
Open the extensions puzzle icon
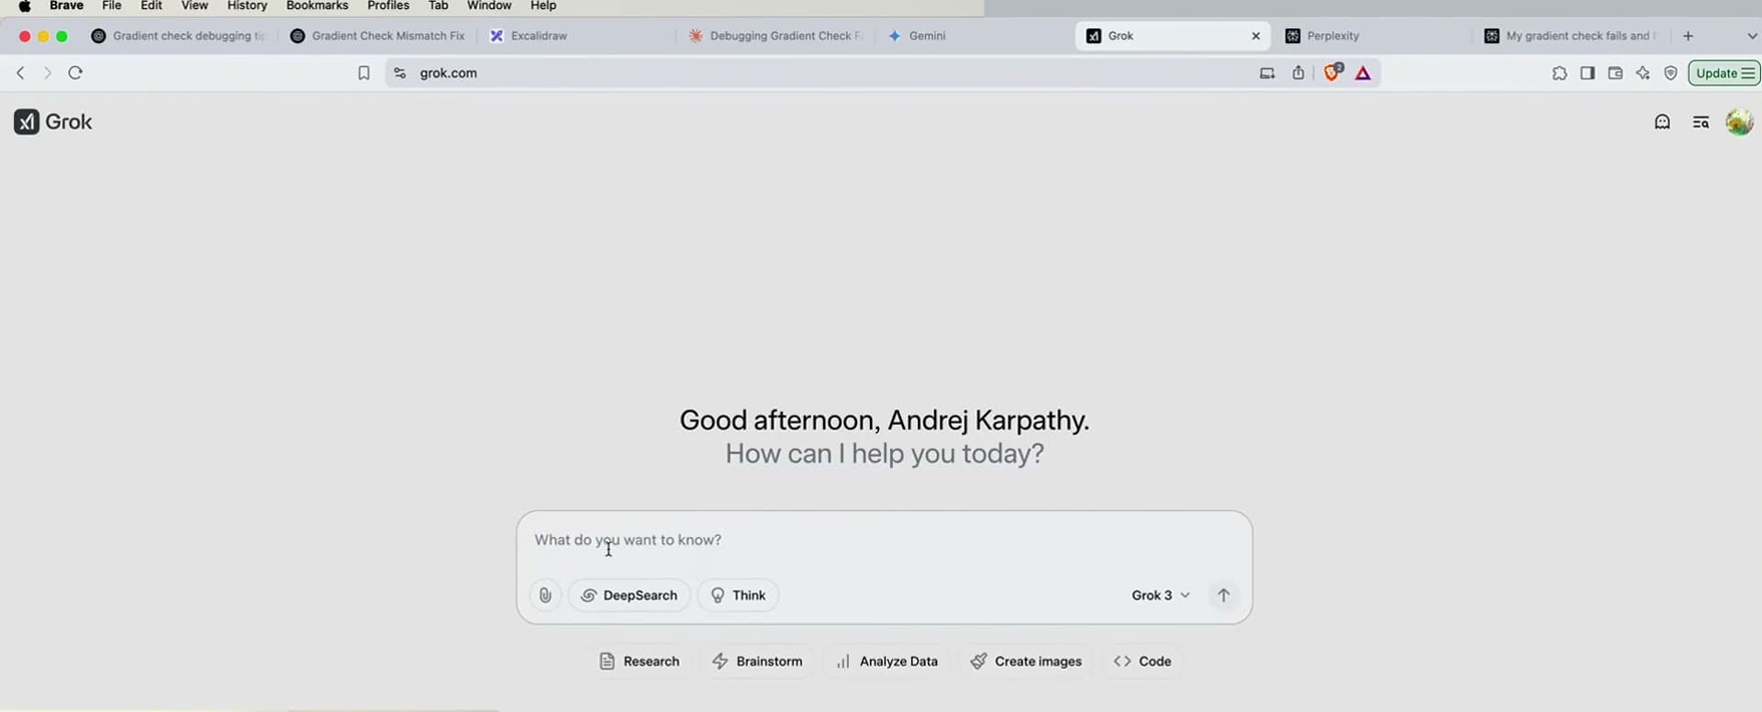pyautogui.click(x=1559, y=73)
